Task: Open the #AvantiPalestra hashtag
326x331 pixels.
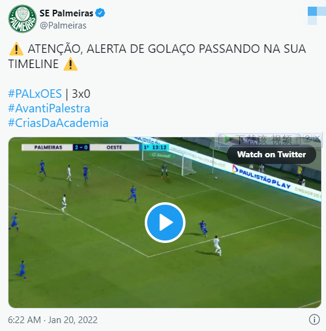Action: coord(49,108)
